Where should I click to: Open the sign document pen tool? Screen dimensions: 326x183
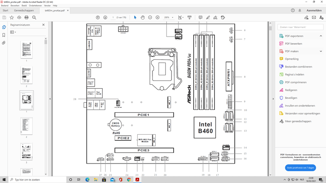pos(216,17)
